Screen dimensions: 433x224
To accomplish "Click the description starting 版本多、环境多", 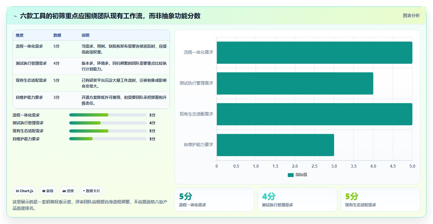I will coord(124,66).
